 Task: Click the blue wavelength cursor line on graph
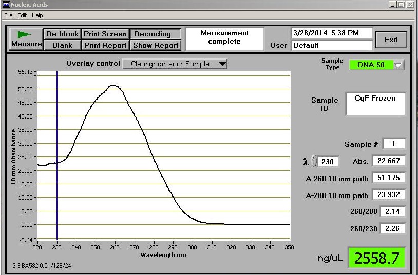(57, 195)
